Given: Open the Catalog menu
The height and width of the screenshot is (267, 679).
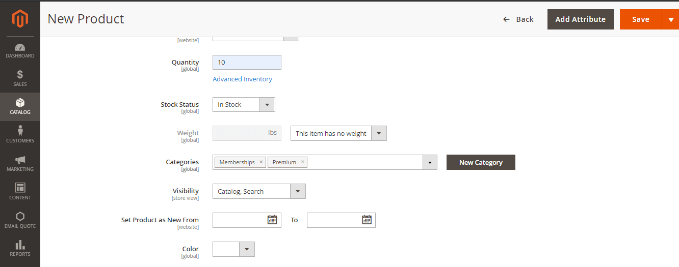Looking at the screenshot, I should coord(20,106).
